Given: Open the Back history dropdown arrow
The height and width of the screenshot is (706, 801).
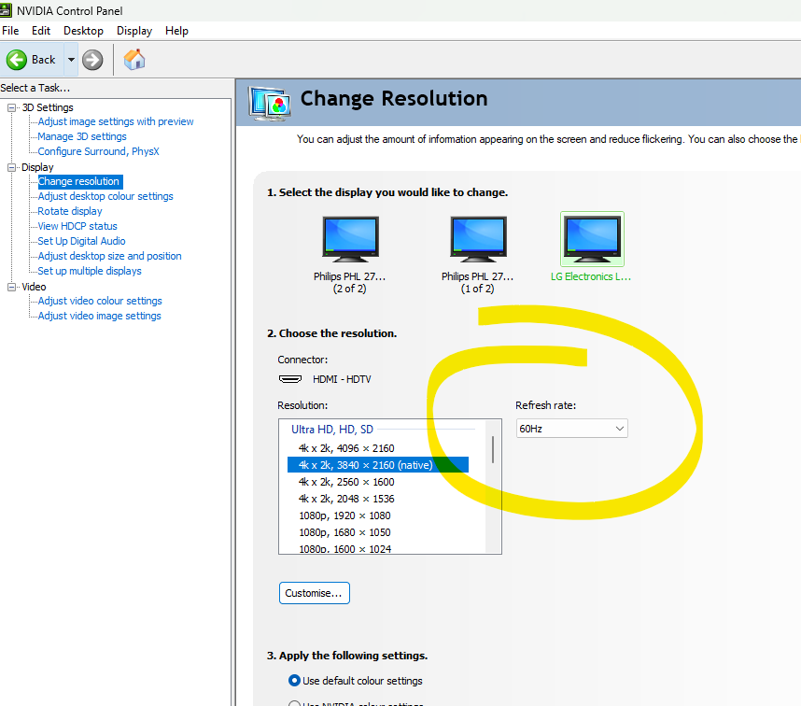Looking at the screenshot, I should click(x=71, y=60).
